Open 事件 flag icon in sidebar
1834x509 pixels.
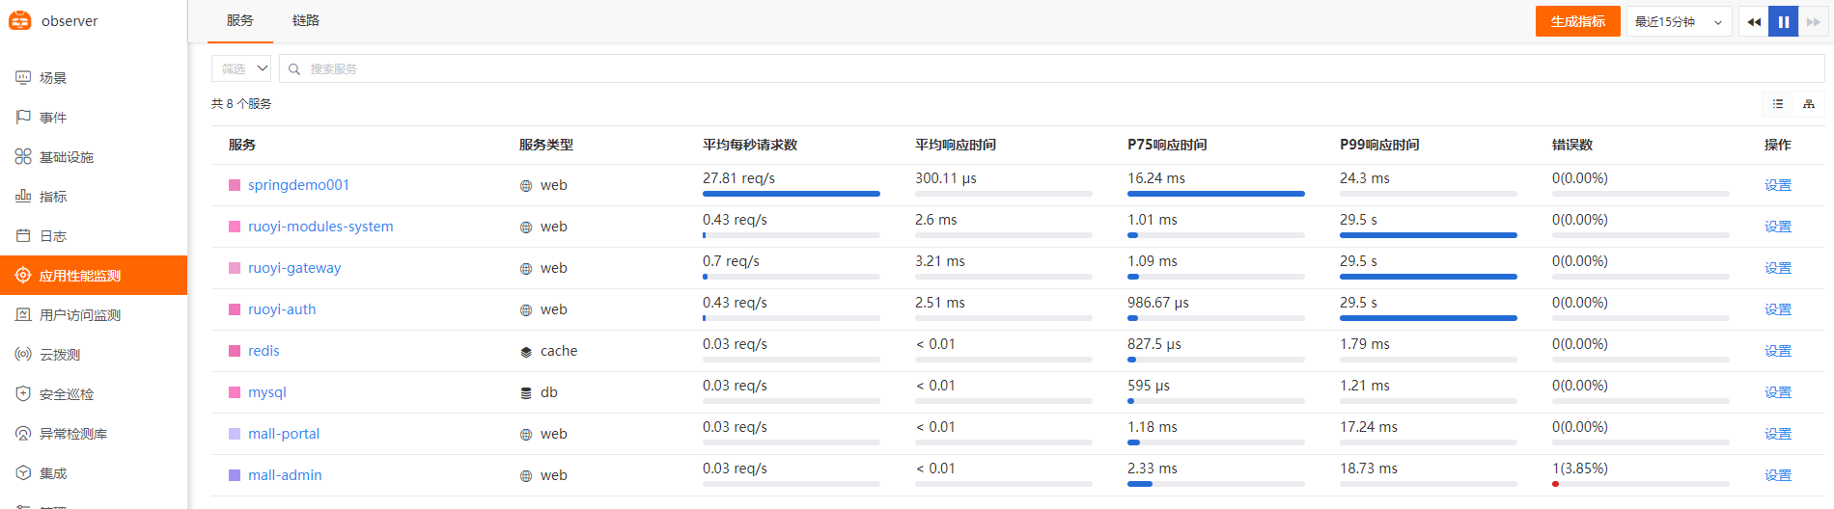coord(23,118)
